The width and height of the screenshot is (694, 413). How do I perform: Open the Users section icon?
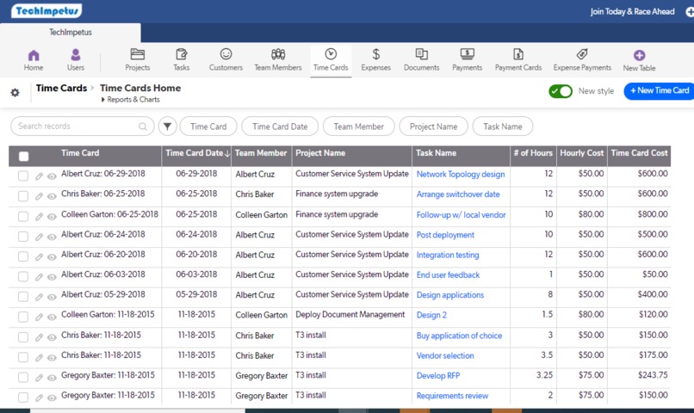76,55
